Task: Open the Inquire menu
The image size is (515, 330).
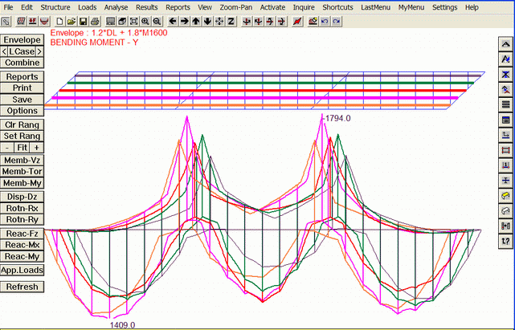Action: click(x=304, y=7)
